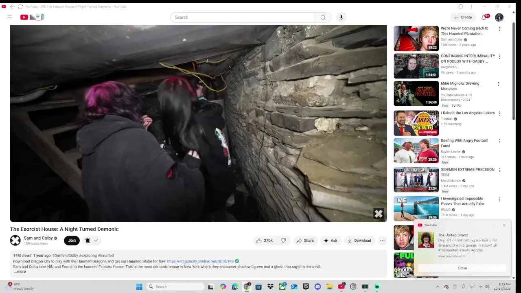Go back with browser back arrow
The width and height of the screenshot is (521, 293).
(12, 7)
